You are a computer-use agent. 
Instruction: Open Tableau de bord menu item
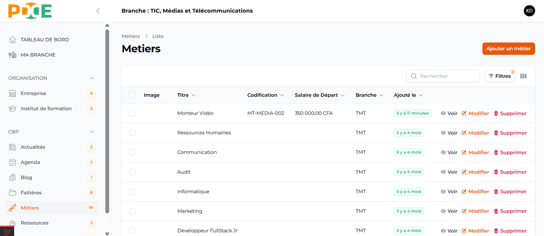pos(52,39)
